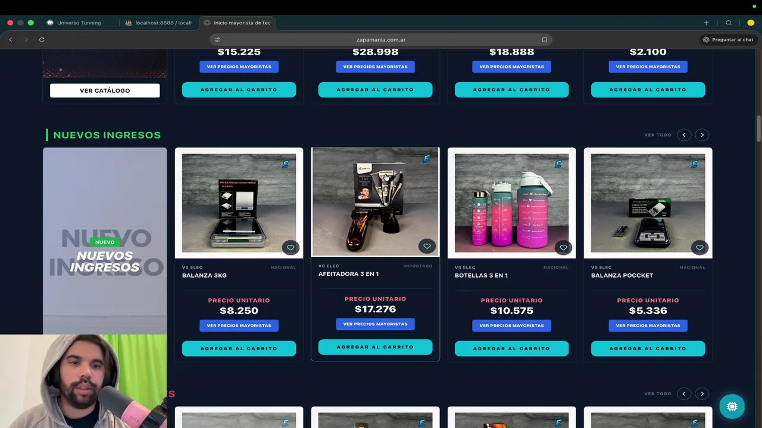Favorite the Balanza 3KG product heart
Viewport: 762px width, 428px height.
(x=291, y=247)
